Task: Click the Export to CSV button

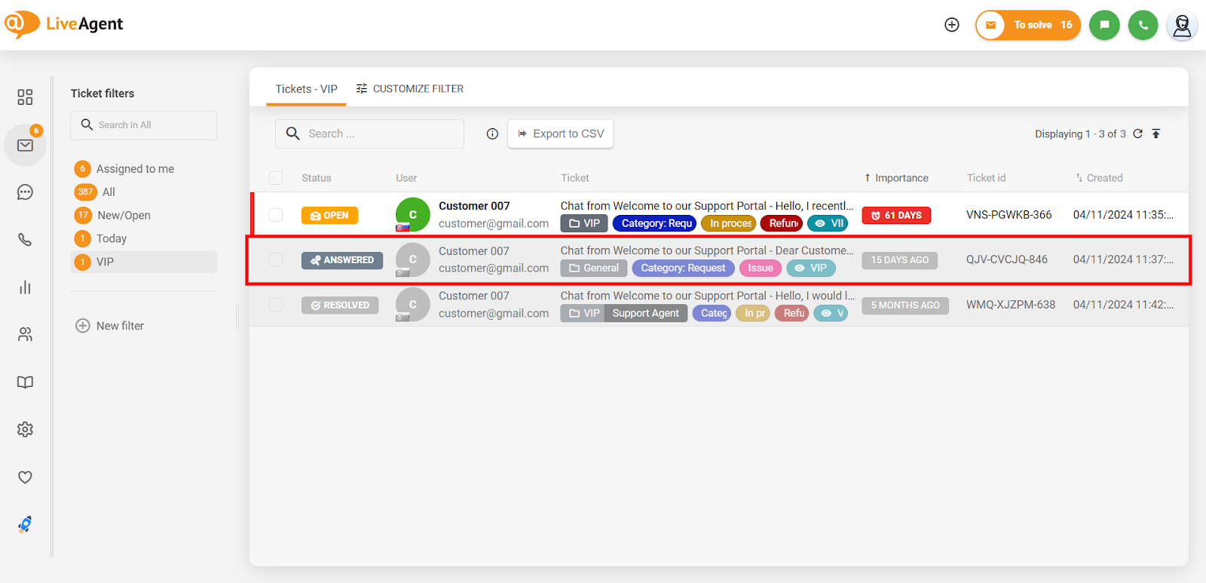Action: [561, 133]
